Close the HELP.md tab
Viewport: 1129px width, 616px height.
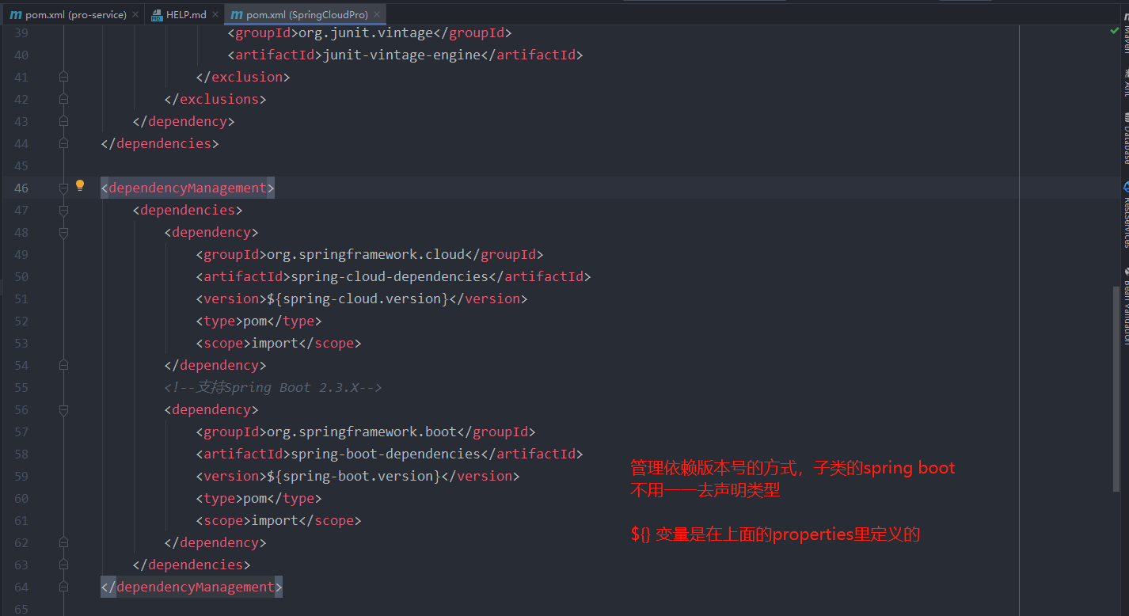coord(215,15)
